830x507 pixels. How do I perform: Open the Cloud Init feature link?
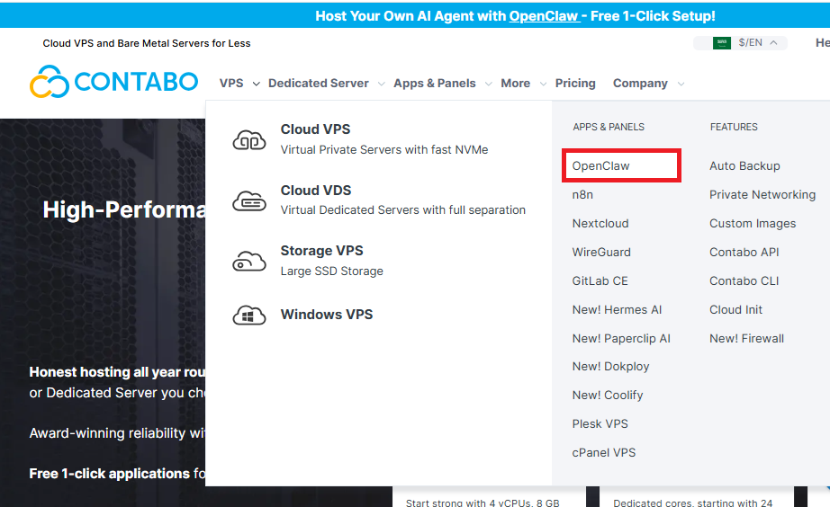[x=735, y=310]
